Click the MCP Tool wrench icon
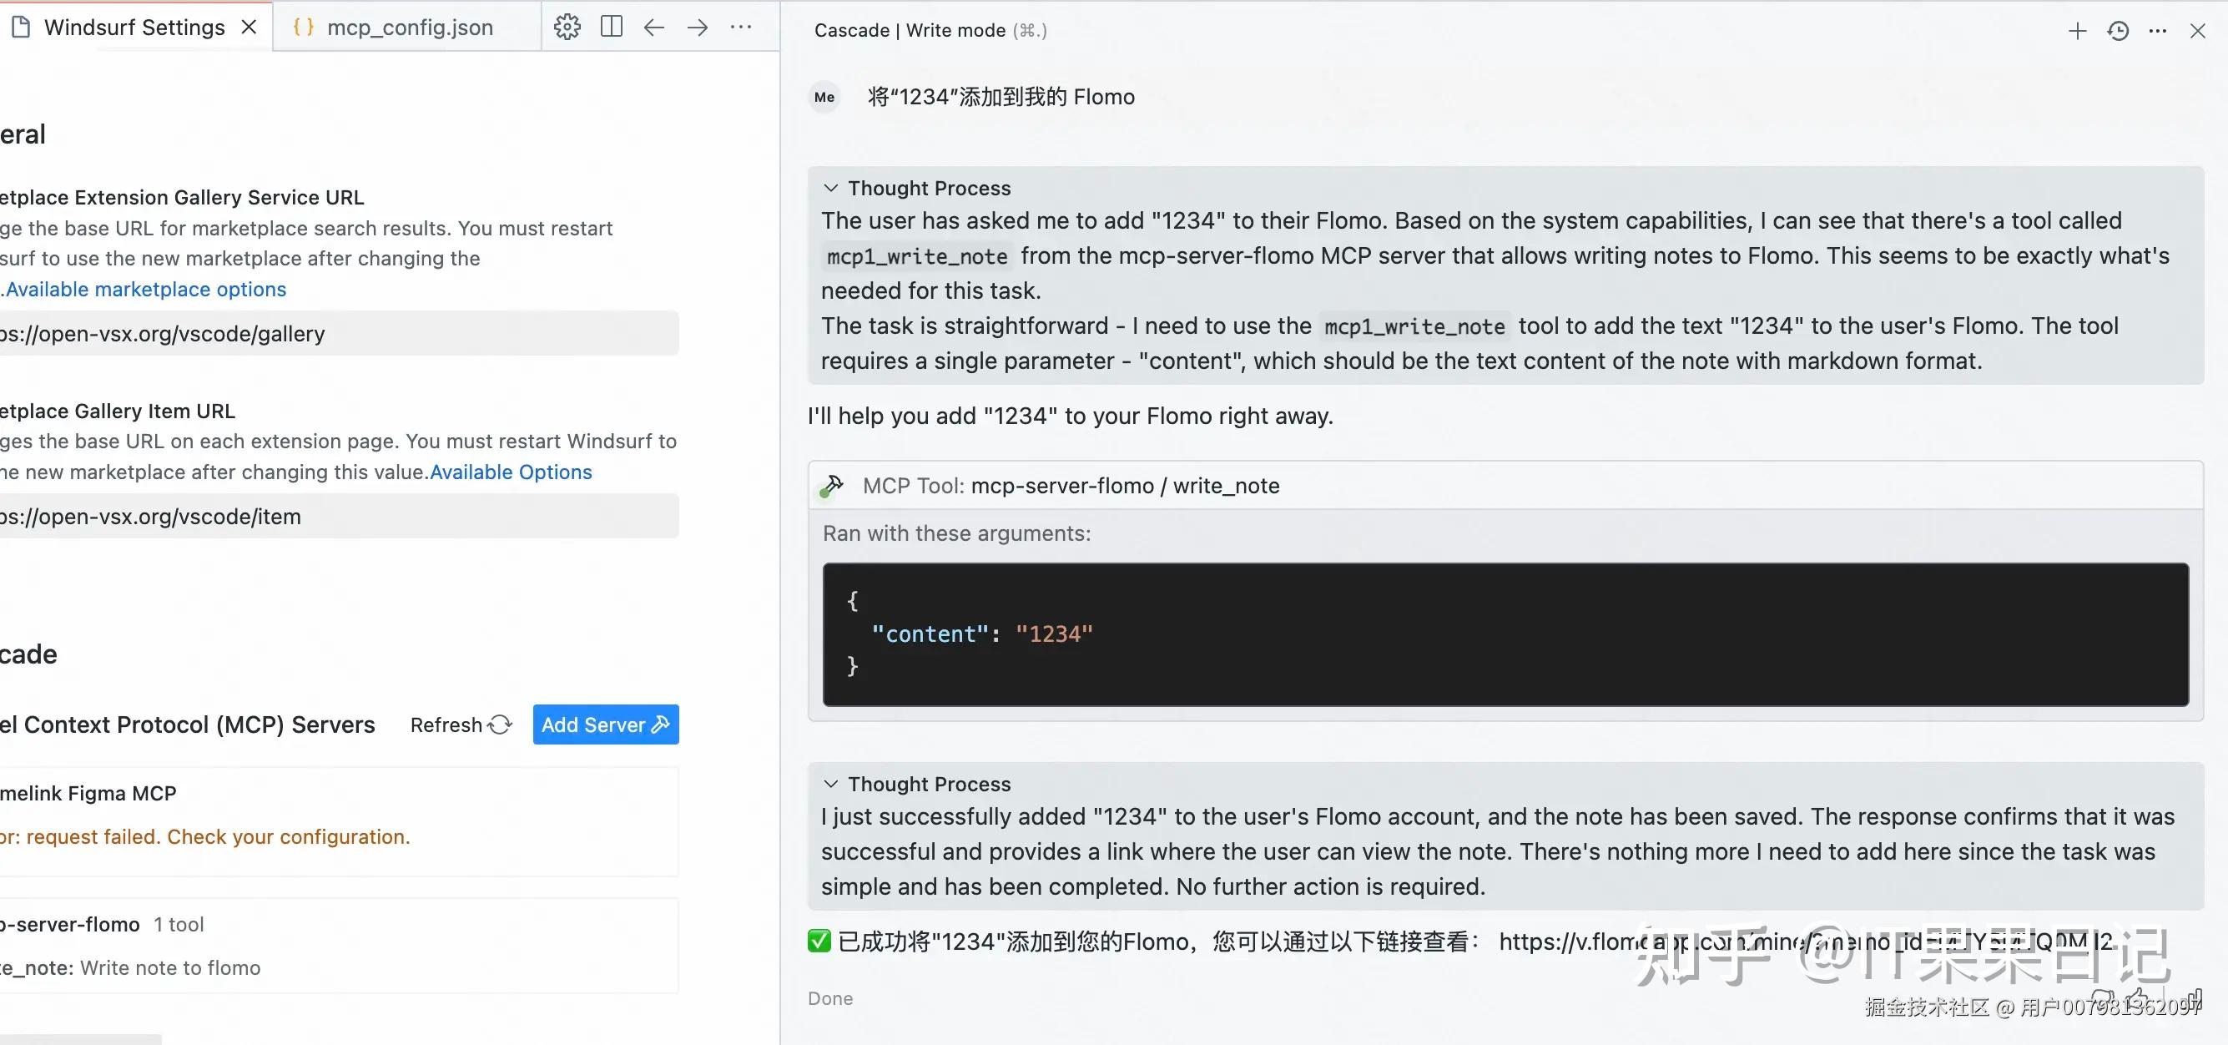This screenshot has width=2228, height=1045. [833, 484]
